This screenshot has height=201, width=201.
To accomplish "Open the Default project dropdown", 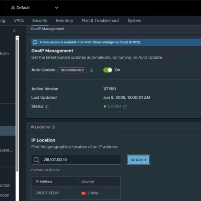I will (x=35, y=8).
